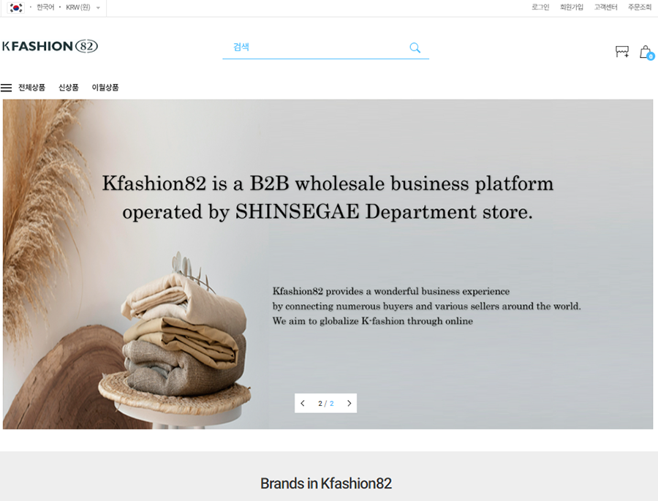The height and width of the screenshot is (501, 658).
Task: Select the 신상품 menu item
Action: click(69, 88)
